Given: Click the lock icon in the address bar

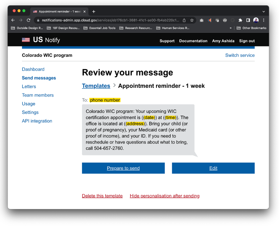Looking at the screenshot, I should [x=38, y=20].
